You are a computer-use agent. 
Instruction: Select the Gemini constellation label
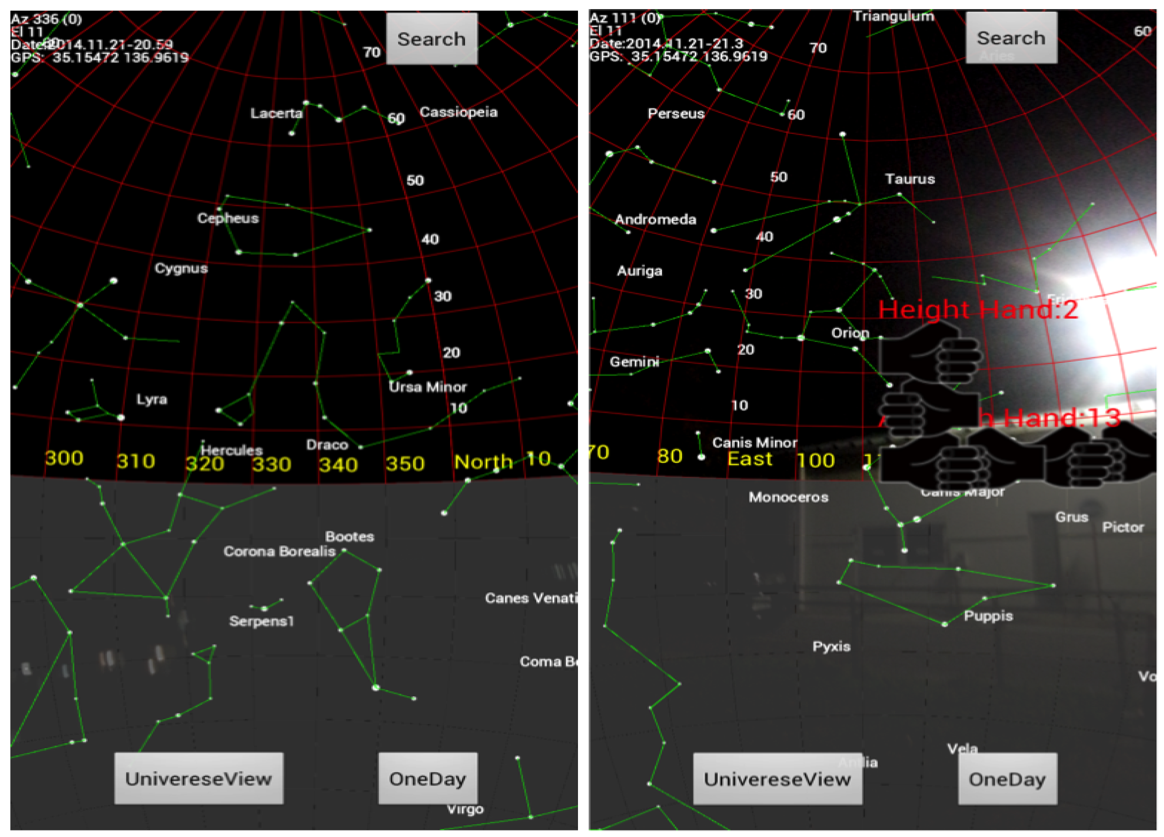coord(634,362)
